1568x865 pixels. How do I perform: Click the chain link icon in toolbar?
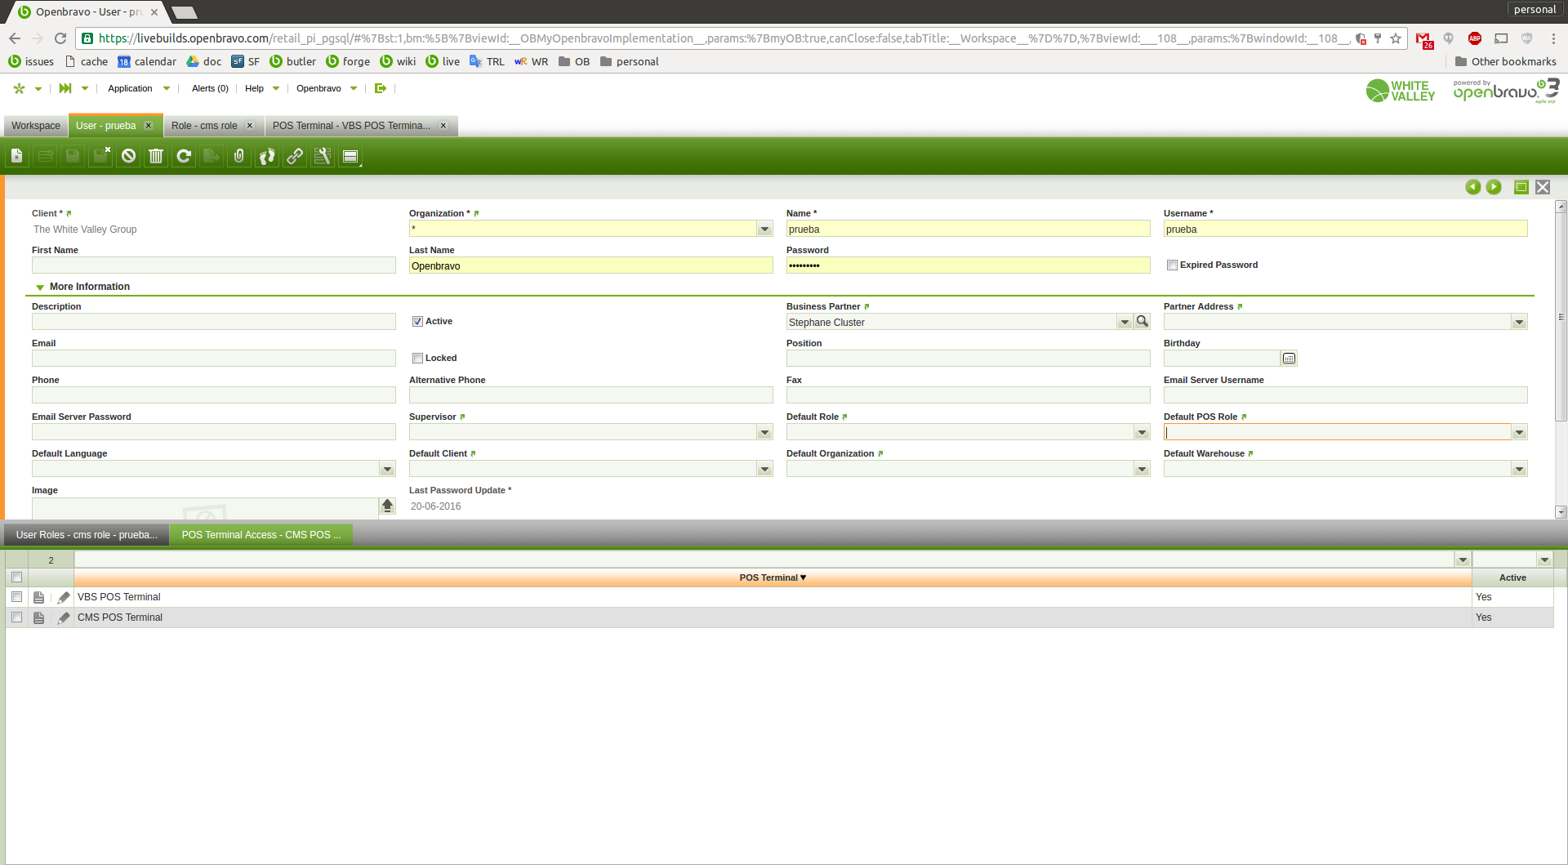click(x=295, y=156)
